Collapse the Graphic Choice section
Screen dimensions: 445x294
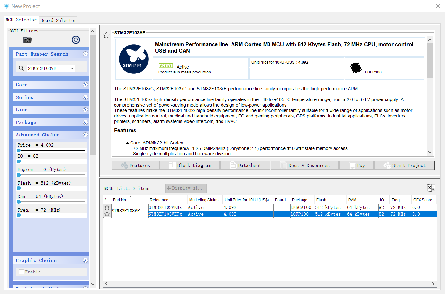(x=85, y=260)
